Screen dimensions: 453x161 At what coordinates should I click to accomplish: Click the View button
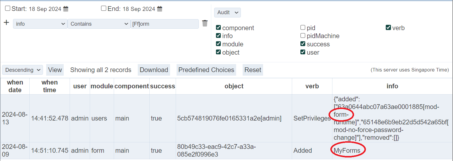coord(55,70)
